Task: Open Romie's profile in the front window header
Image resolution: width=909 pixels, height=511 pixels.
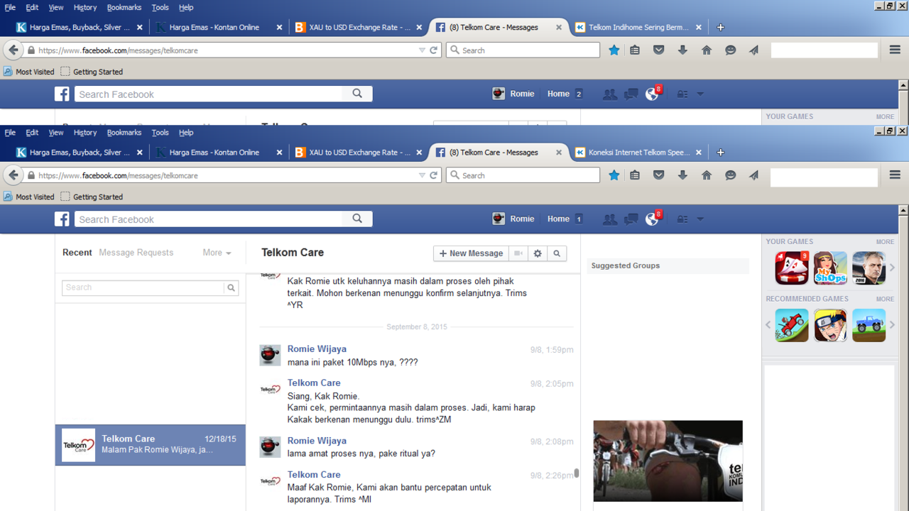Action: pos(513,219)
